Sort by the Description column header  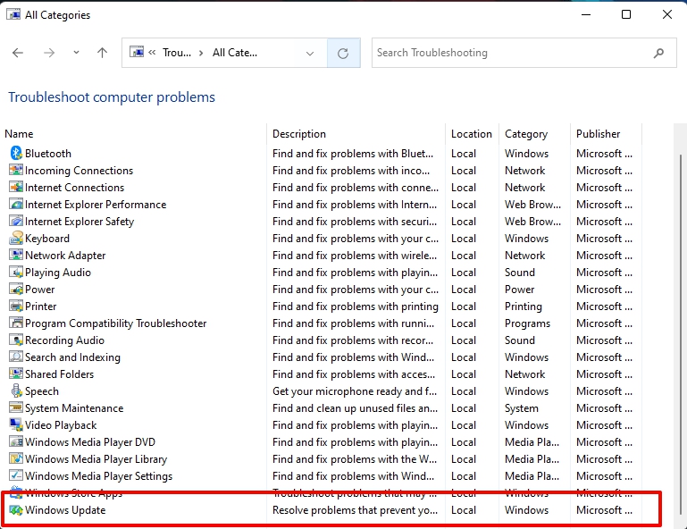tap(299, 134)
